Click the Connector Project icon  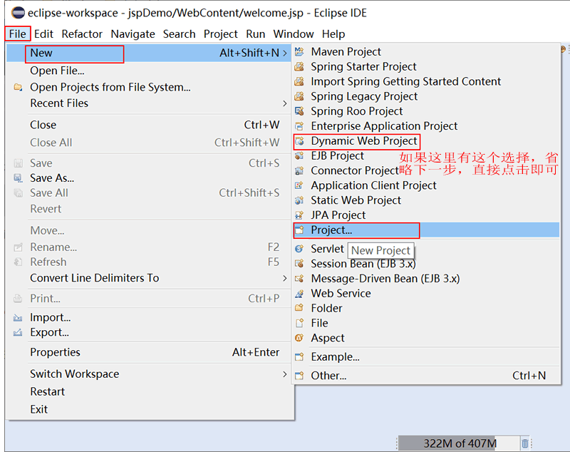coord(299,170)
